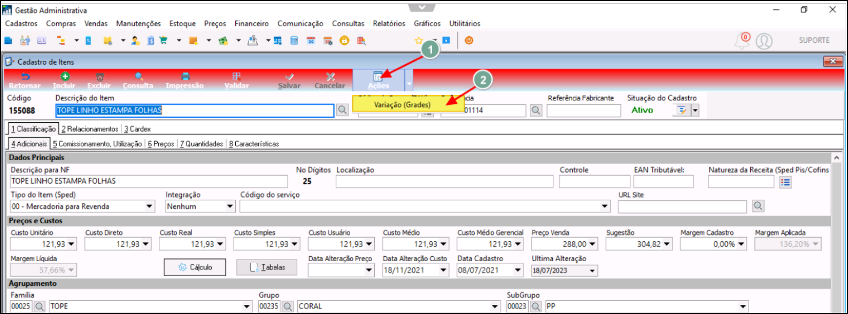Open the Relatórios menu

pos(389,23)
